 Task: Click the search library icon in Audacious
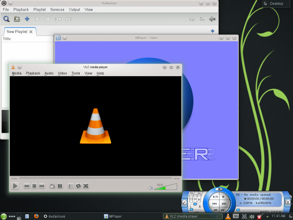click(x=6, y=19)
